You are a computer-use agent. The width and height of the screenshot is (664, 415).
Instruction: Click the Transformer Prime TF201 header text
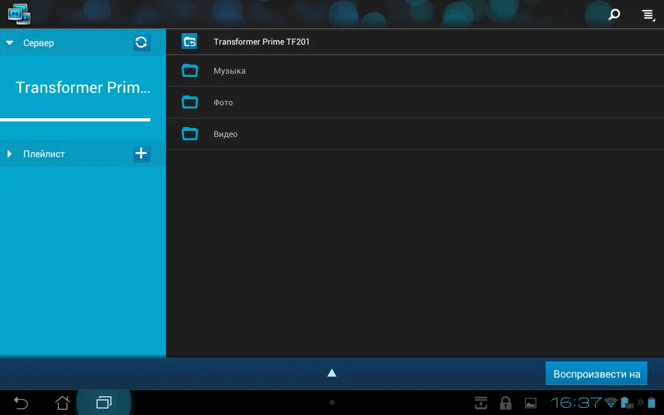click(261, 42)
